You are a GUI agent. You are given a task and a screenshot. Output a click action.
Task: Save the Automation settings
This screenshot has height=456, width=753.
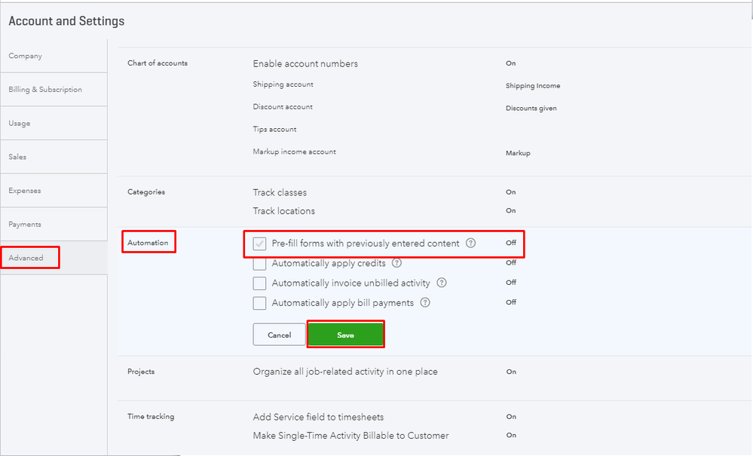point(346,335)
